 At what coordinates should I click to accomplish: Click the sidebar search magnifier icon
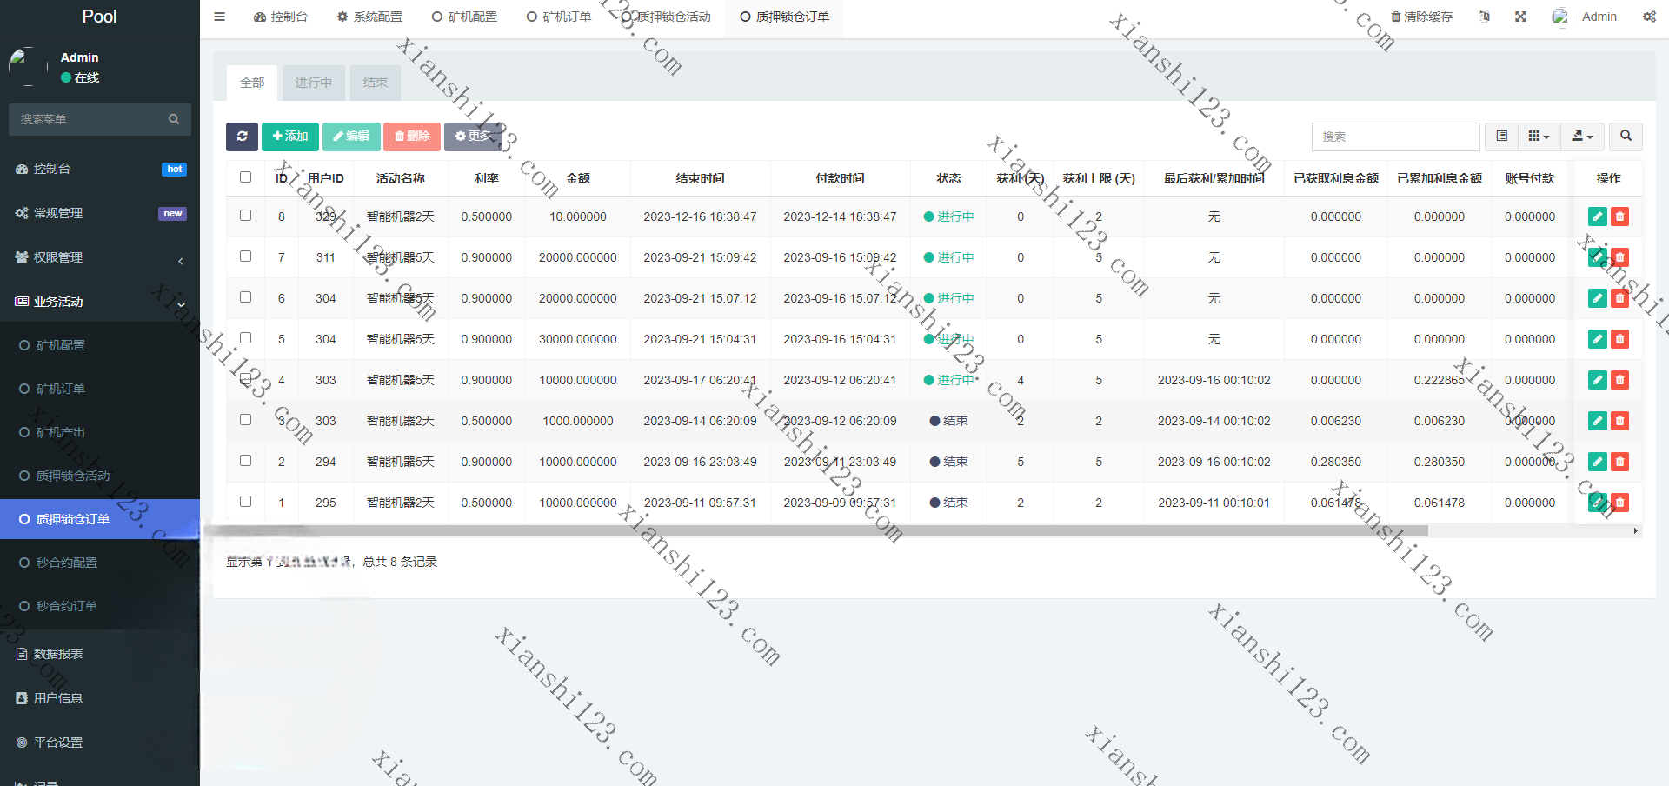174,119
